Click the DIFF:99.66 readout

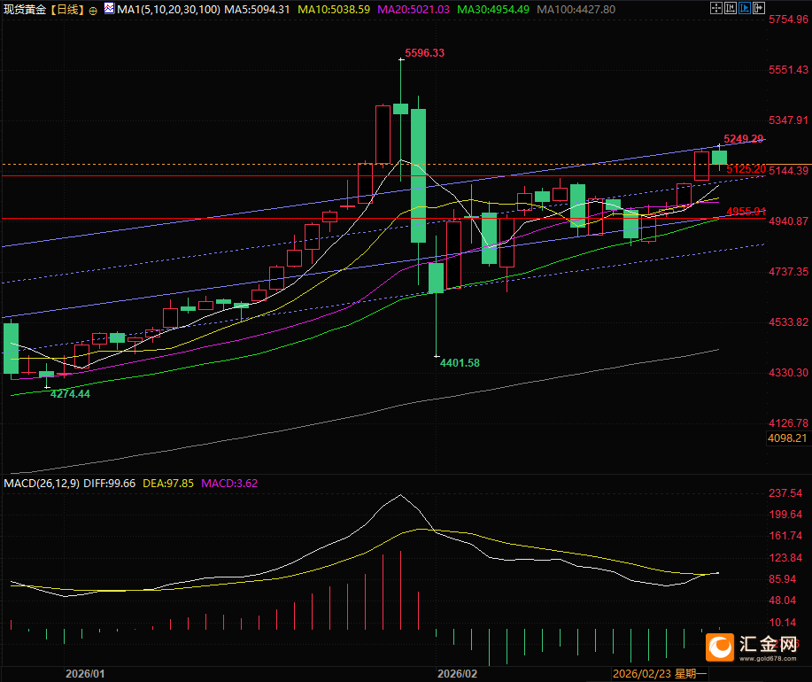[x=109, y=483]
